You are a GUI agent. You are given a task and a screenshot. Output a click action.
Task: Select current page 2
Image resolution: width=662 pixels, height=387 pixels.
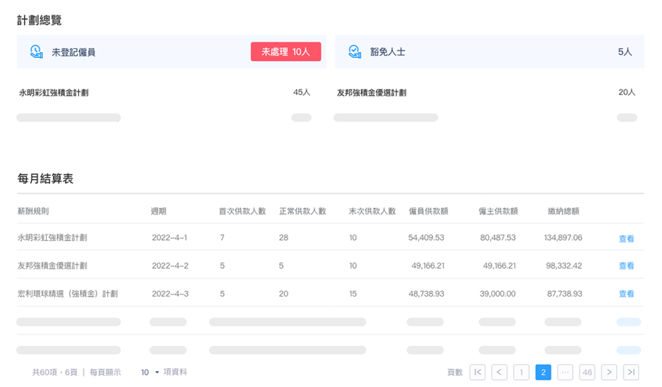click(x=544, y=372)
